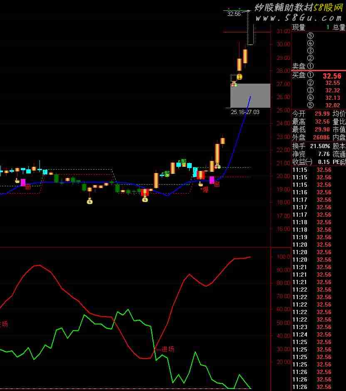Click the 外盘 volume value 26086
Image resolution: width=346 pixels, height=391 pixels.
321,138
